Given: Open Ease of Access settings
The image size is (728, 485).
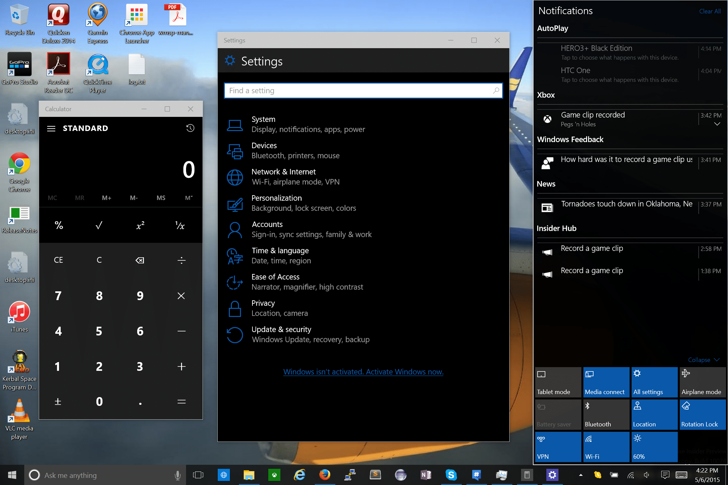Looking at the screenshot, I should pos(363,282).
